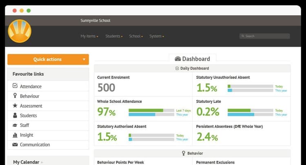Open the Quick actions button

click(x=48, y=60)
